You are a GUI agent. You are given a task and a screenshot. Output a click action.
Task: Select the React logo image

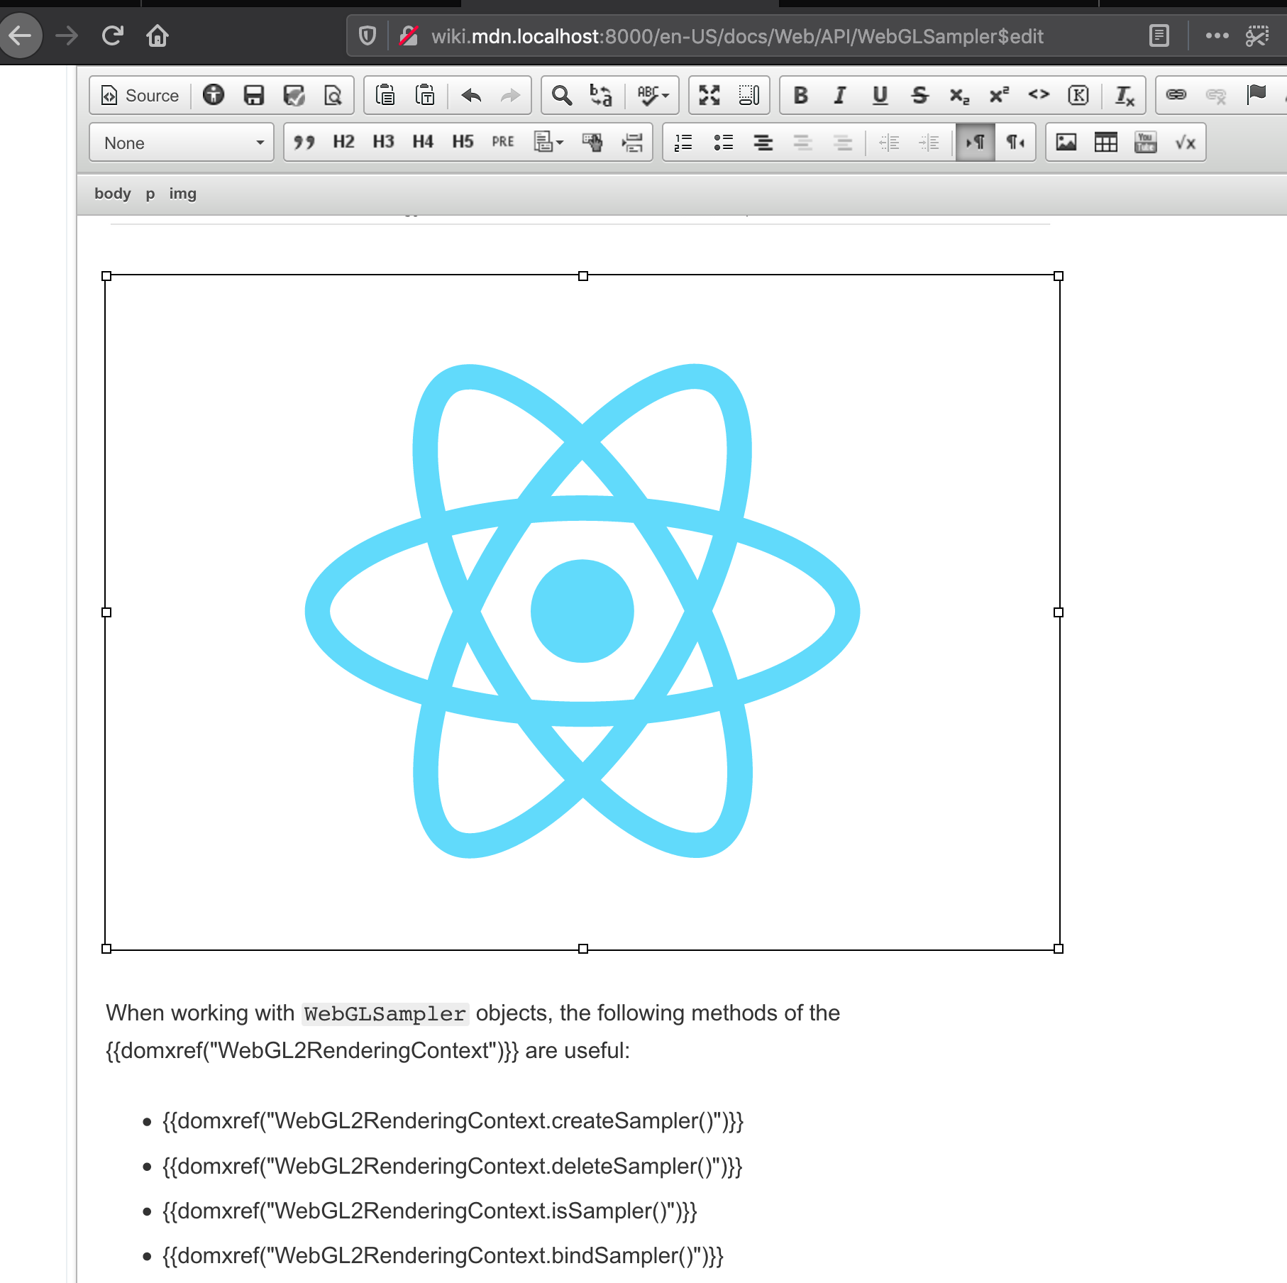tap(582, 612)
